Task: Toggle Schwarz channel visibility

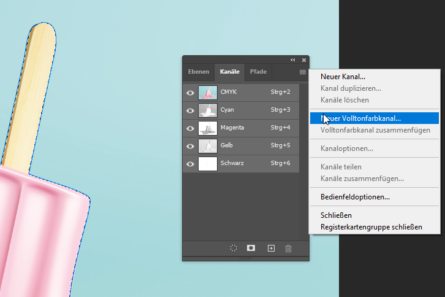Action: 190,164
